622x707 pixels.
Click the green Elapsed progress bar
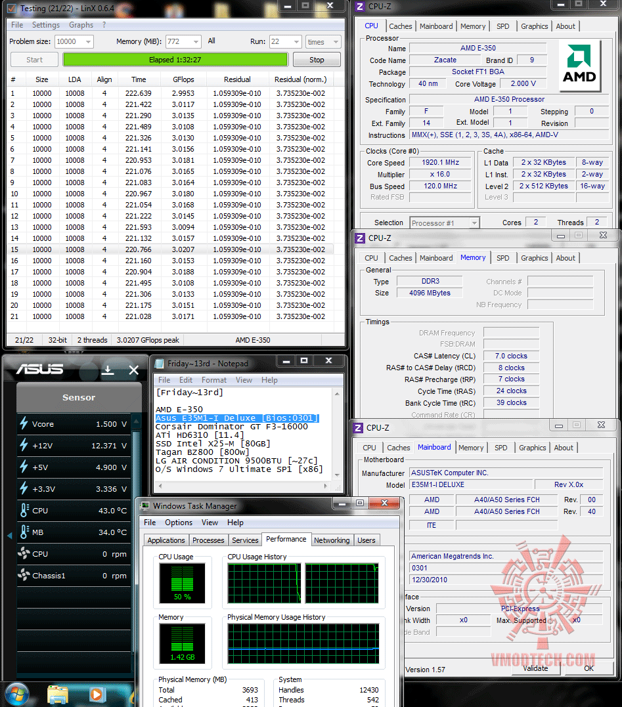[175, 60]
